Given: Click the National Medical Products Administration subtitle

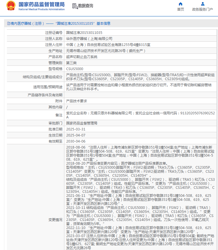Looking at the screenshot, I should [42, 9].
